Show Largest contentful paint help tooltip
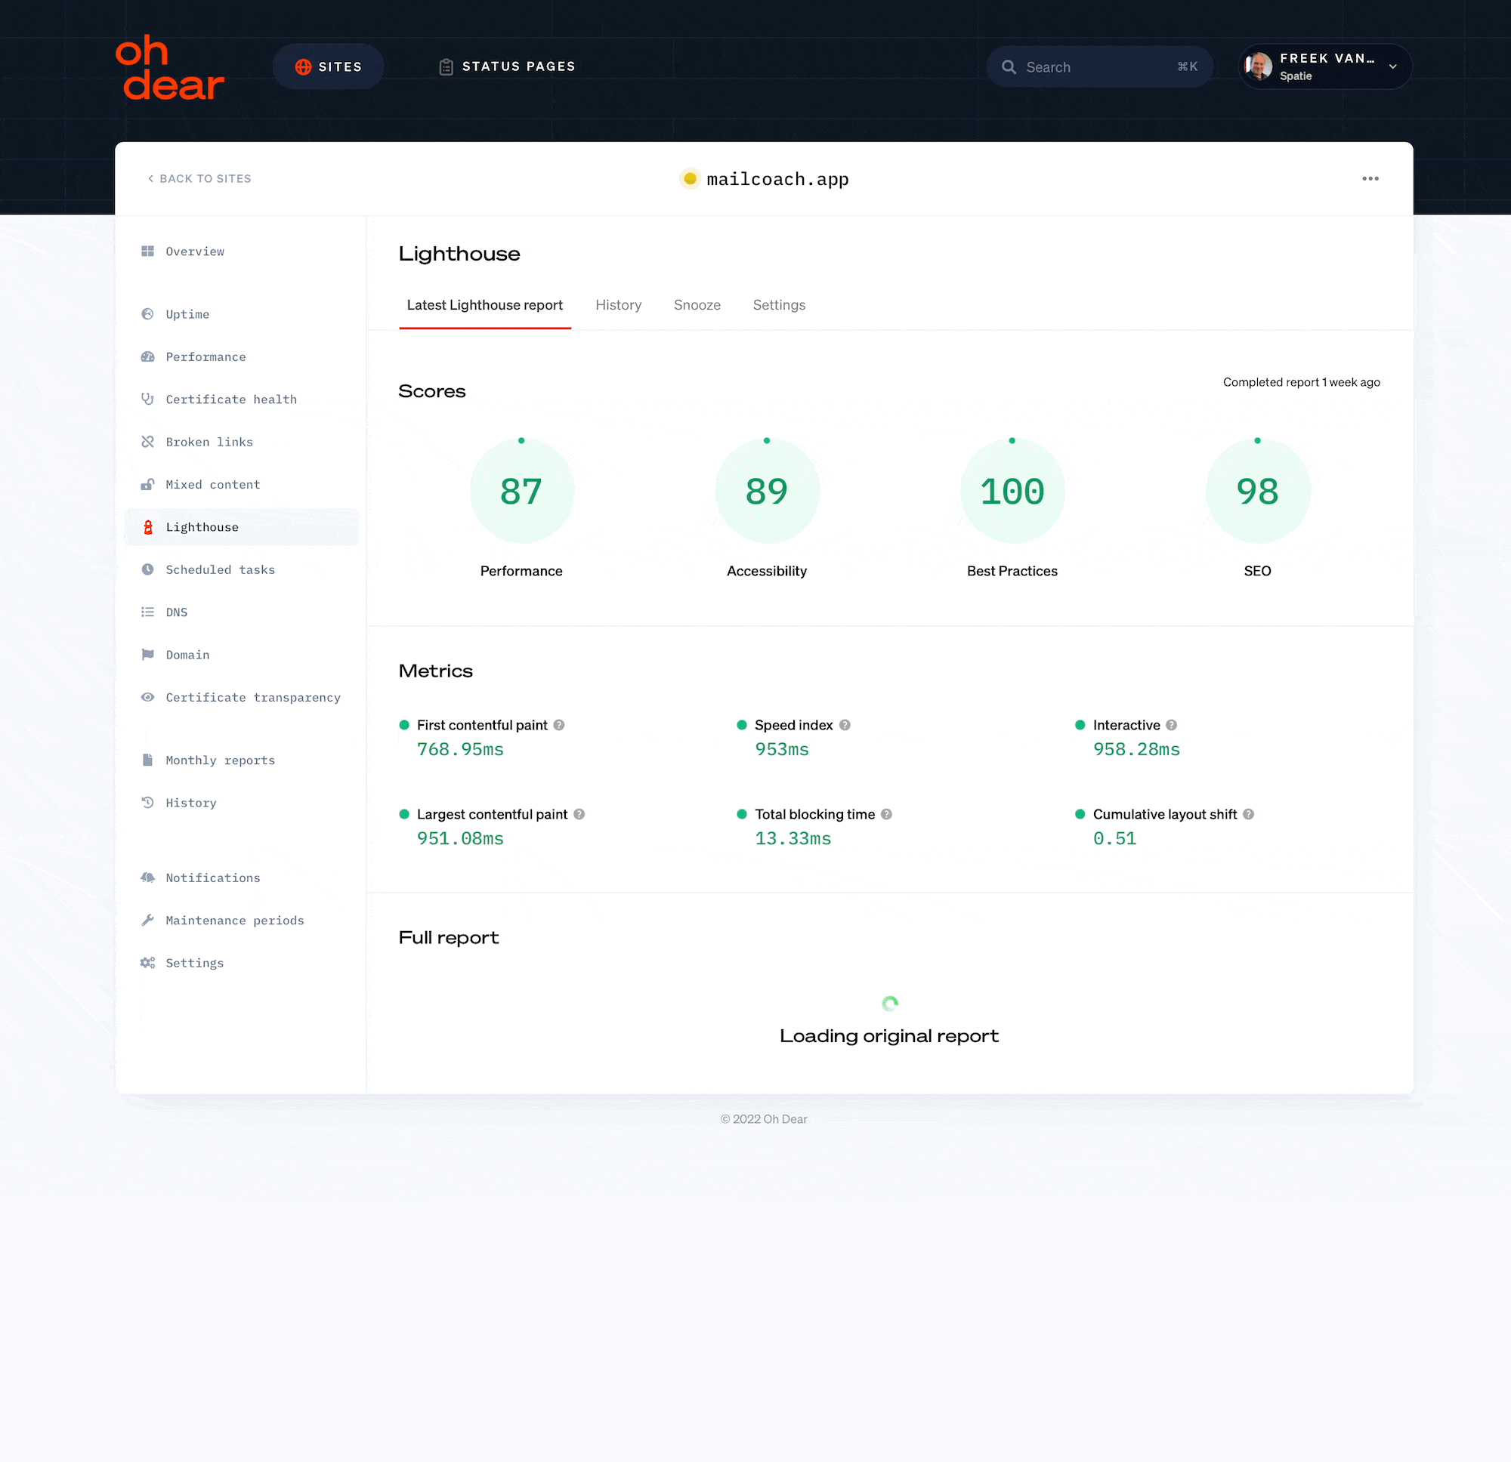Screen dimensions: 1511x1462 (x=579, y=814)
